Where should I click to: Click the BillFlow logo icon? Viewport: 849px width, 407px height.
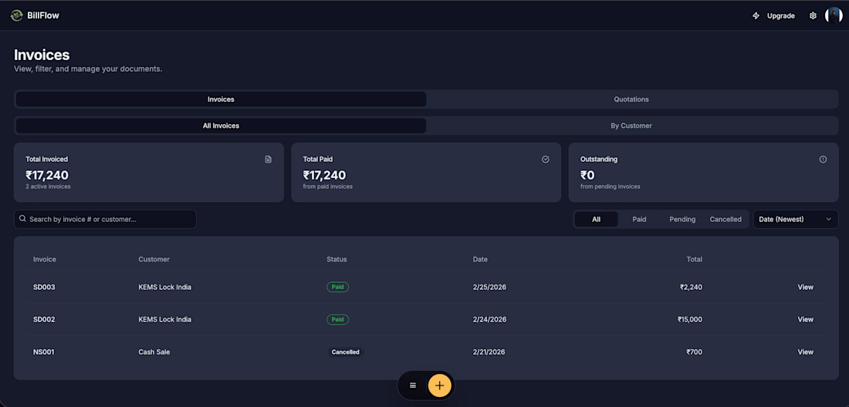point(16,15)
